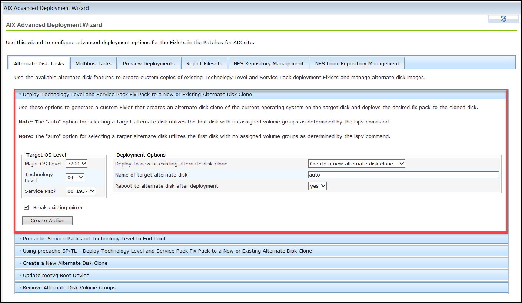The width and height of the screenshot is (522, 303).
Task: Click the Name of target alternate disk field
Action: coord(403,175)
